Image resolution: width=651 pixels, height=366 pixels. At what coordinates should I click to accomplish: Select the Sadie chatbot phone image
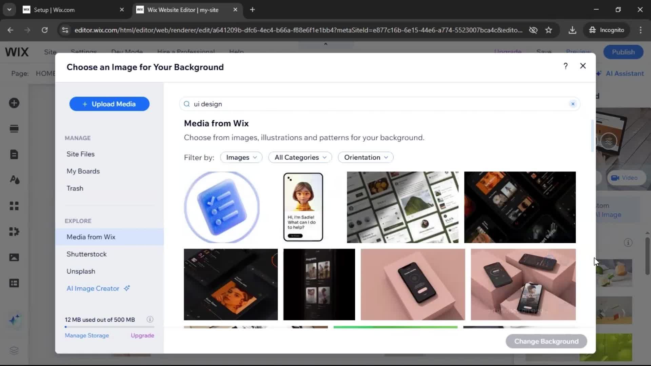point(303,207)
